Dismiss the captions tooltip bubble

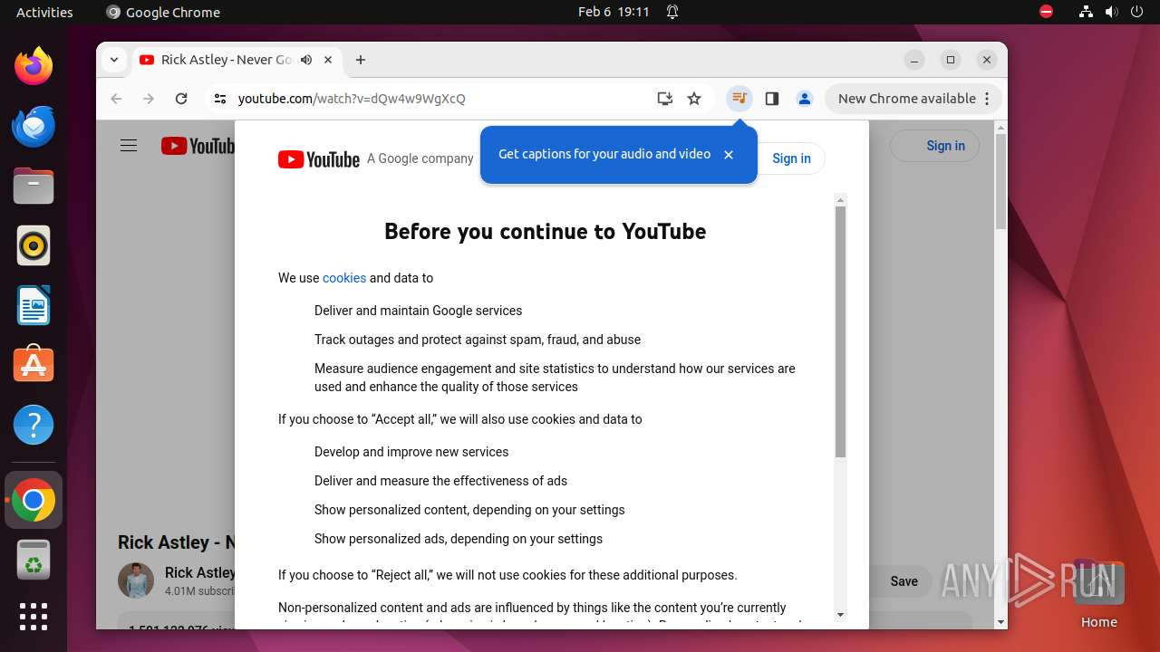729,155
